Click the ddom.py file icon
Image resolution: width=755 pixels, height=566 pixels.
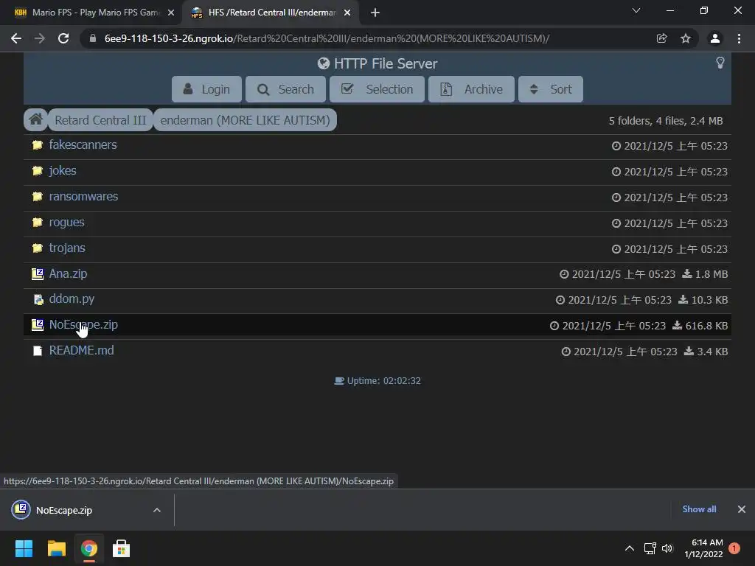pos(38,300)
